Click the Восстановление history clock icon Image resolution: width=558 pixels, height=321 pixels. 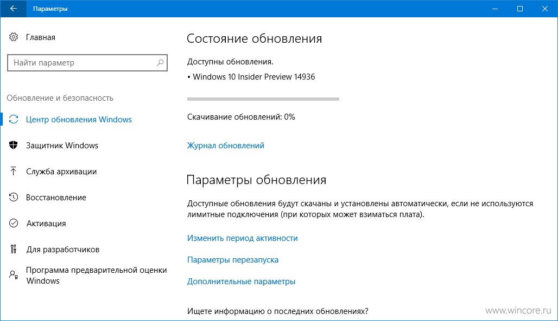tap(14, 197)
